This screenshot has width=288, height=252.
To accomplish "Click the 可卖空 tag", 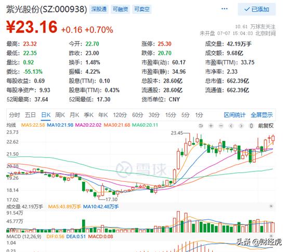I will (x=141, y=9).
